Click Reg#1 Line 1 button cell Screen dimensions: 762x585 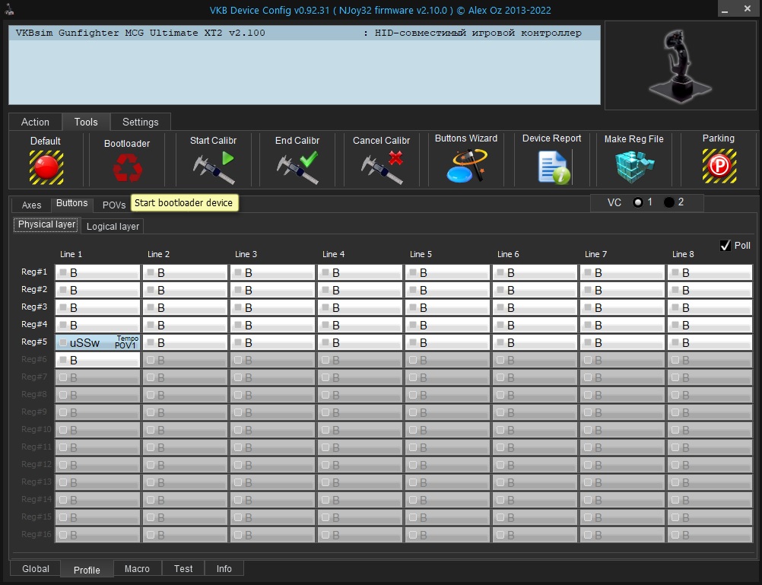tap(97, 272)
